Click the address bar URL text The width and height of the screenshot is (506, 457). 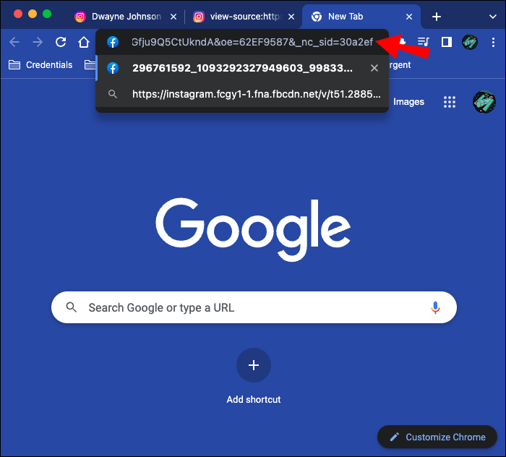click(x=252, y=42)
